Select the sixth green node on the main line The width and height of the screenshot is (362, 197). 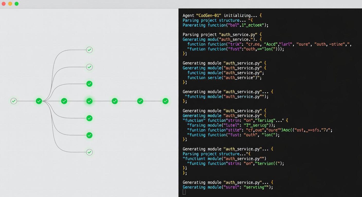click(x=140, y=101)
